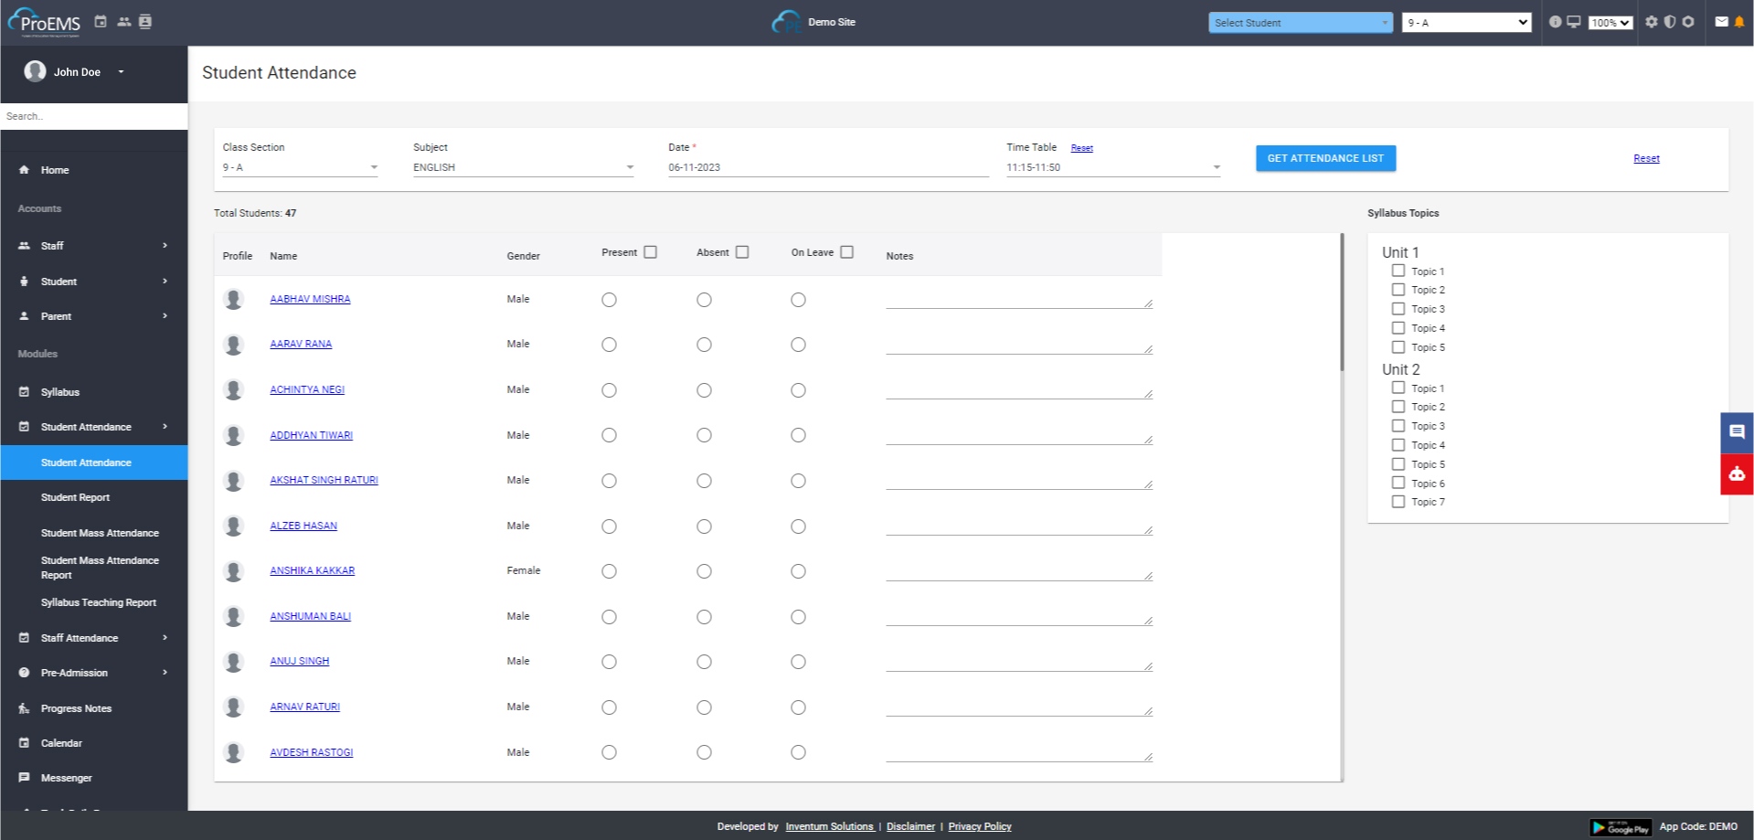Image resolution: width=1754 pixels, height=840 pixels.
Task: Open ADDHYAN TIWARI student profile link
Action: [311, 435]
